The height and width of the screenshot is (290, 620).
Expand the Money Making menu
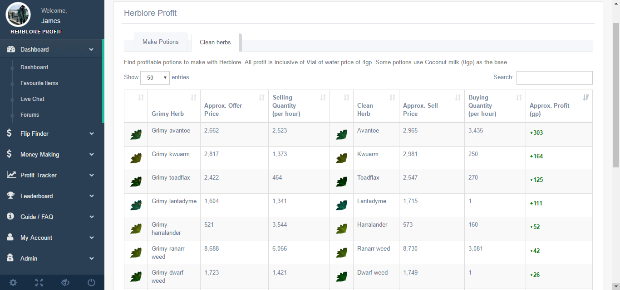click(91, 154)
